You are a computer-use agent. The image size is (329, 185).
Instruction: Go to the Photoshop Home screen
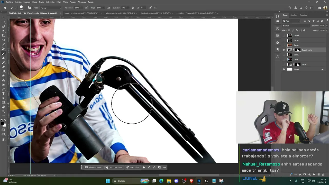tap(5, 8)
